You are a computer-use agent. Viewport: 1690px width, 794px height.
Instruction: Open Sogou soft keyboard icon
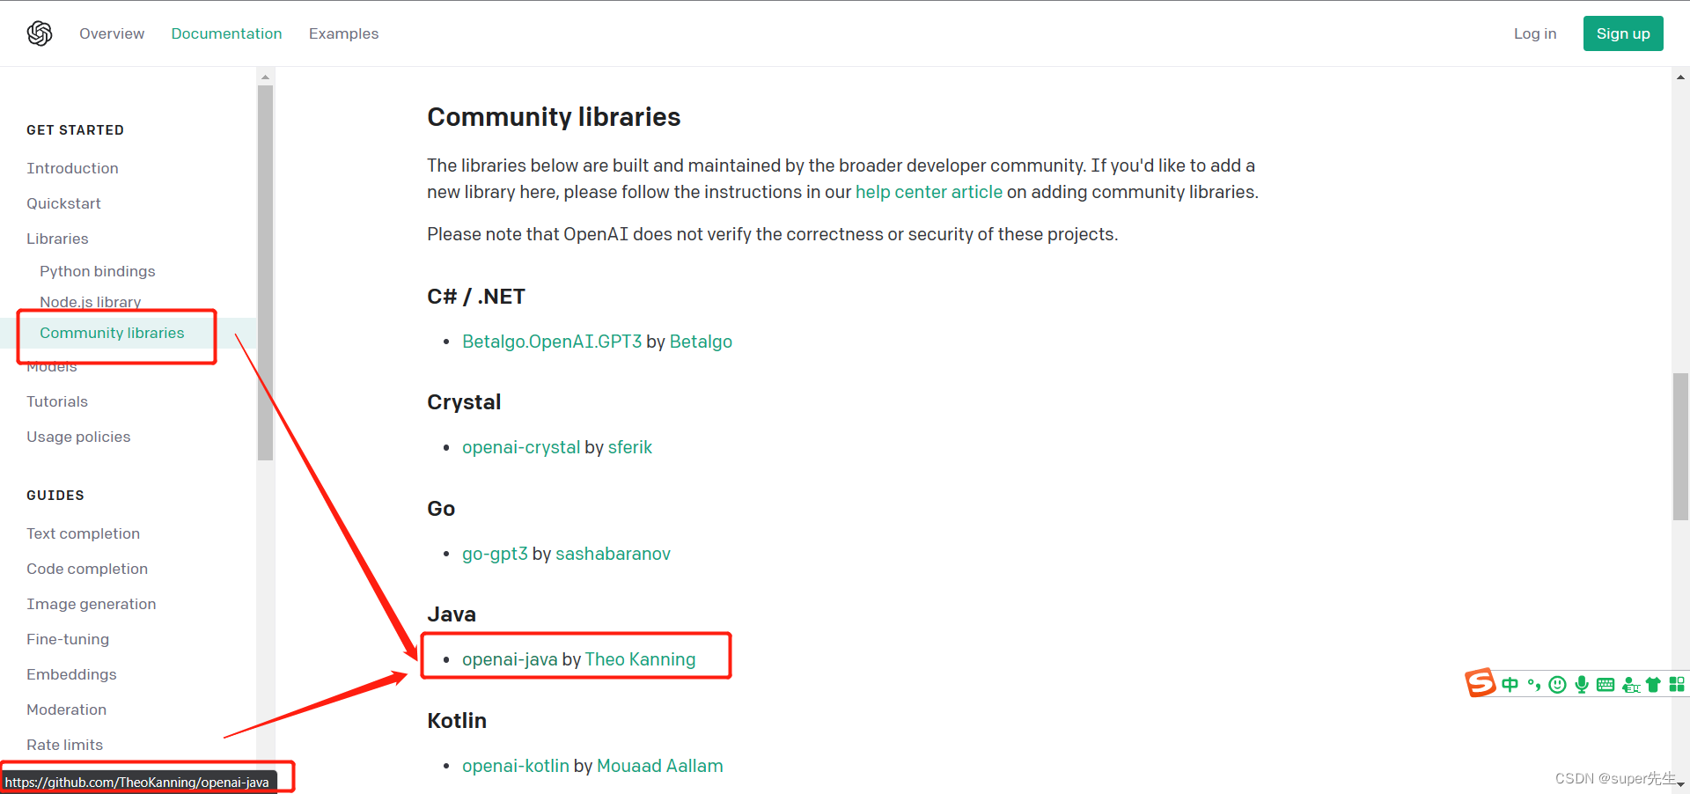[1605, 685]
